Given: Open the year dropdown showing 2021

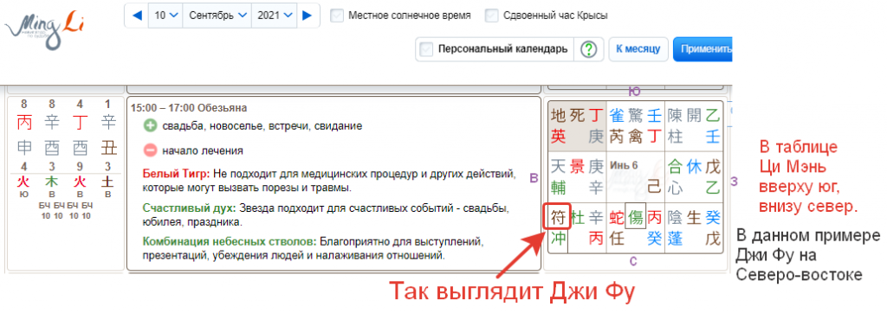Looking at the screenshot, I should click(x=275, y=16).
